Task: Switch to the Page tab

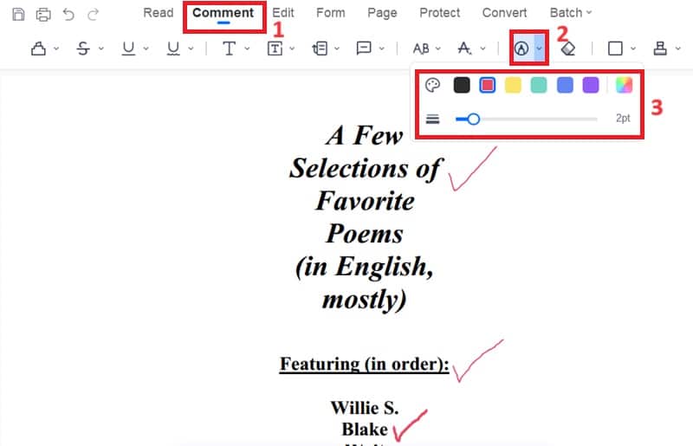Action: [x=382, y=13]
